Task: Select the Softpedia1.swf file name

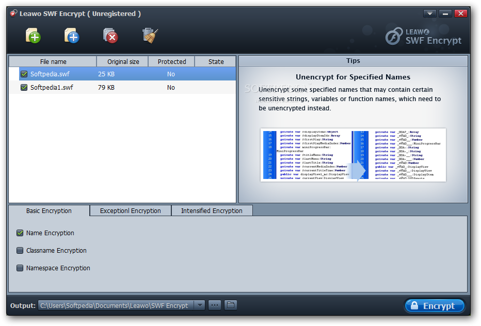Action: [52, 87]
